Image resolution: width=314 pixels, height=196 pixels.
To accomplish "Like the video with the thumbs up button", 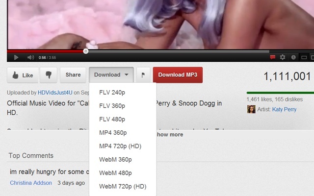I will (x=23, y=75).
